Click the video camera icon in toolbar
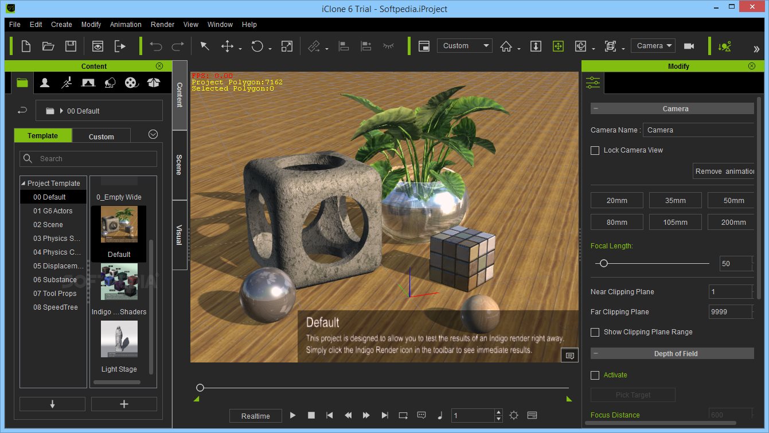 [x=689, y=46]
